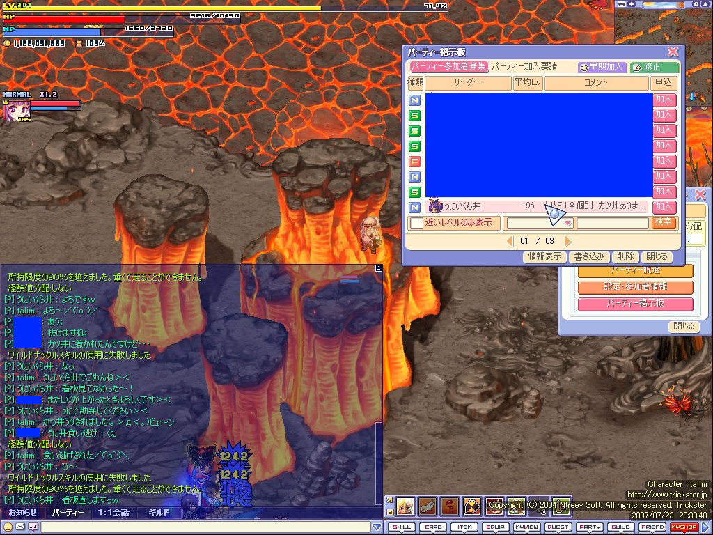This screenshot has height=535, width=713.
Task: Click pink パーティー掲示板 button in party window
Action: (x=635, y=304)
